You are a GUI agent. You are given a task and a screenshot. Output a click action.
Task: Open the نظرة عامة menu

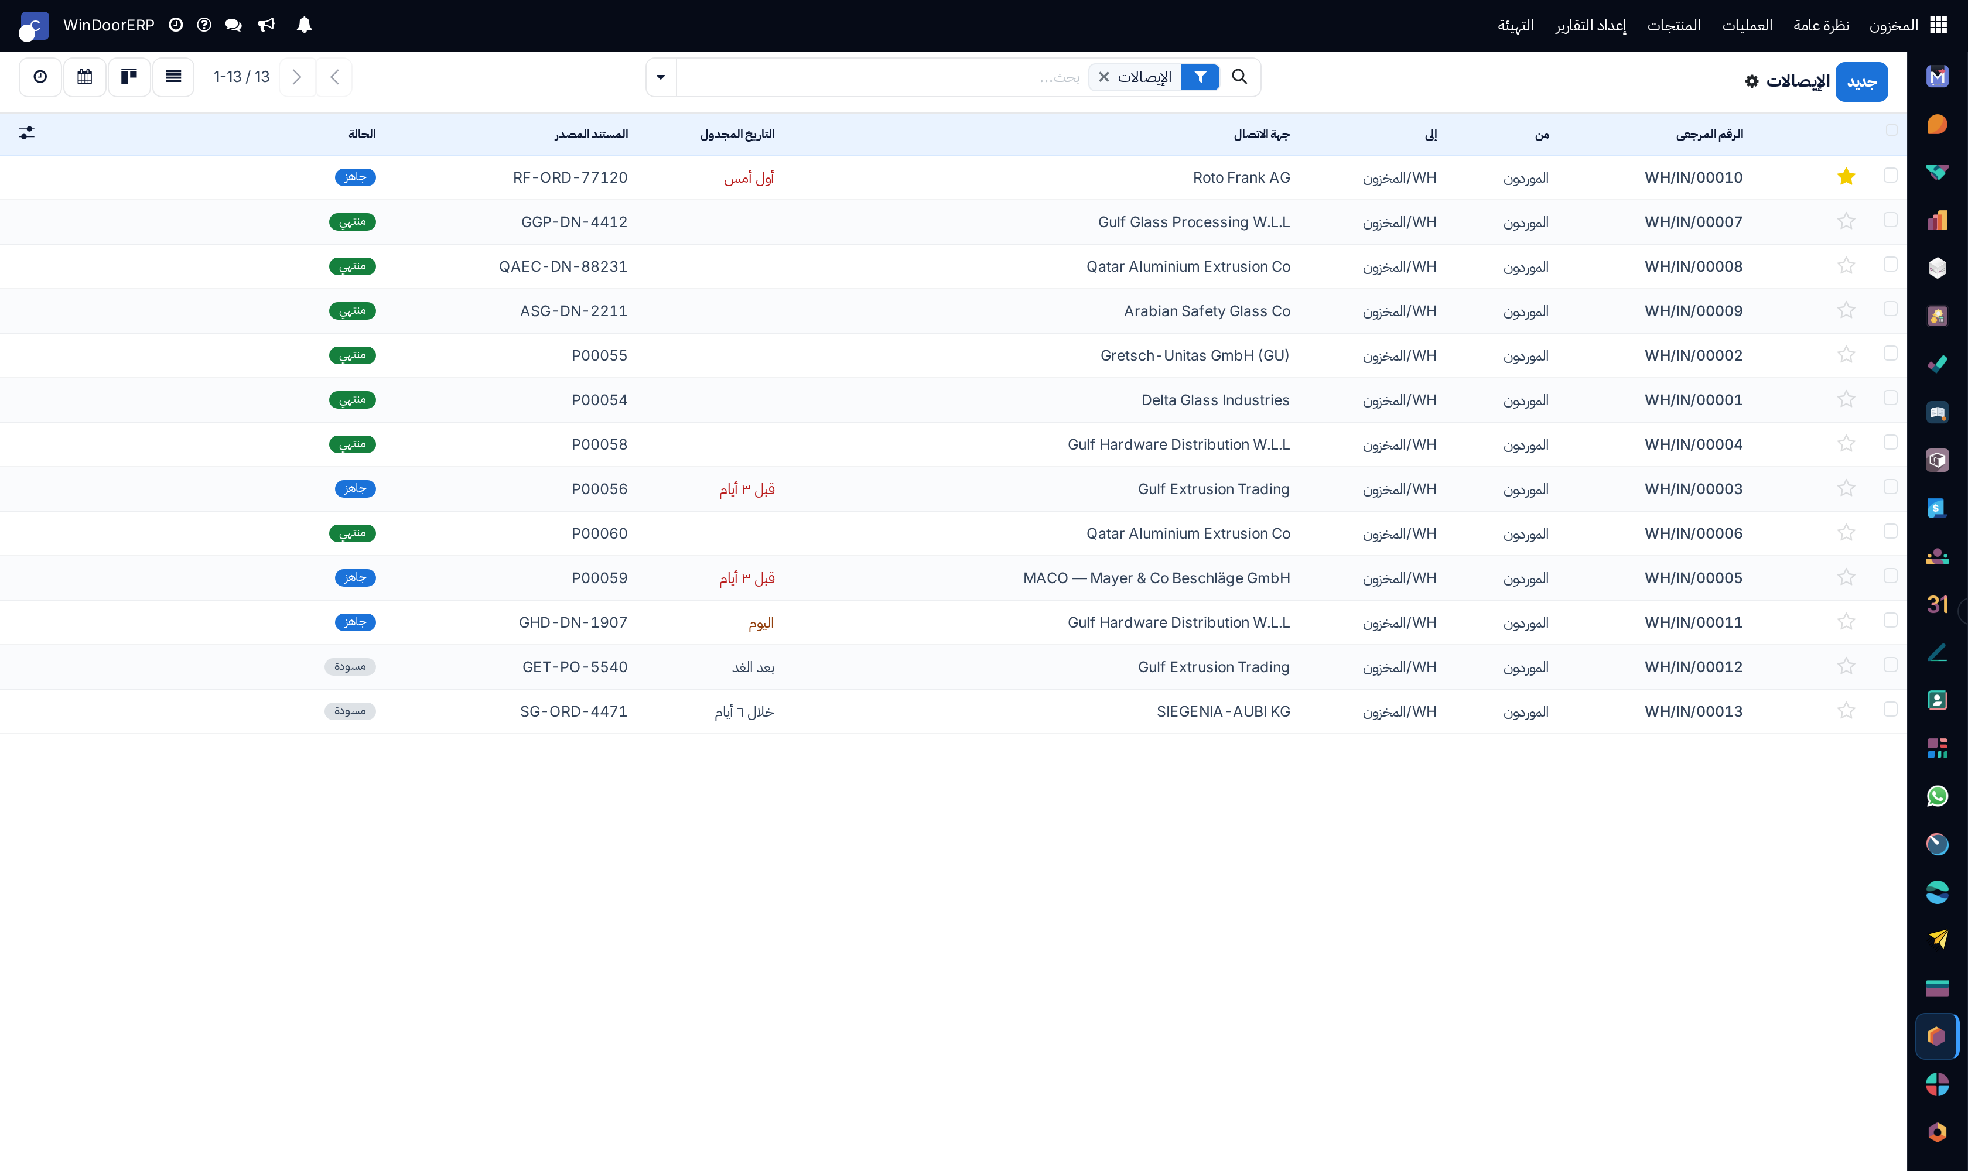pyautogui.click(x=1821, y=25)
